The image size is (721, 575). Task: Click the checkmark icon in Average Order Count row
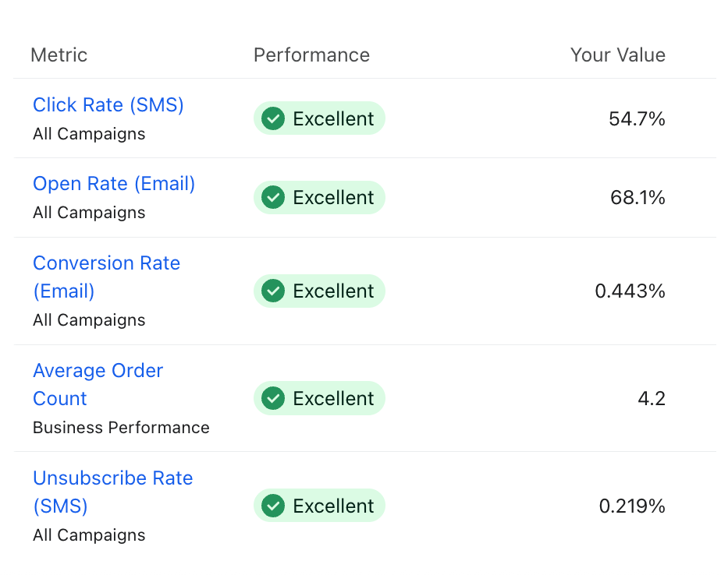(272, 398)
